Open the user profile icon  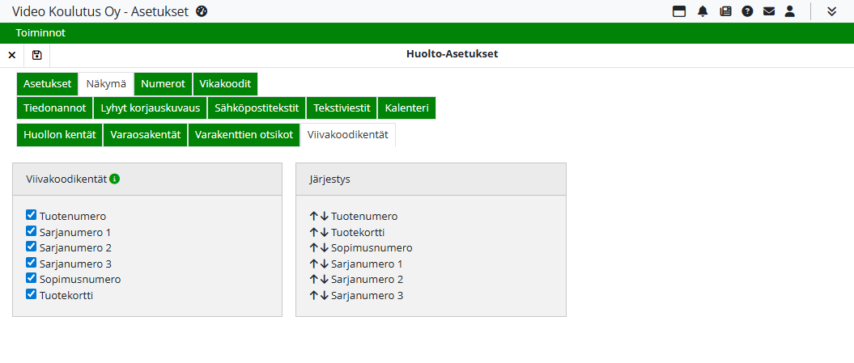coord(790,11)
